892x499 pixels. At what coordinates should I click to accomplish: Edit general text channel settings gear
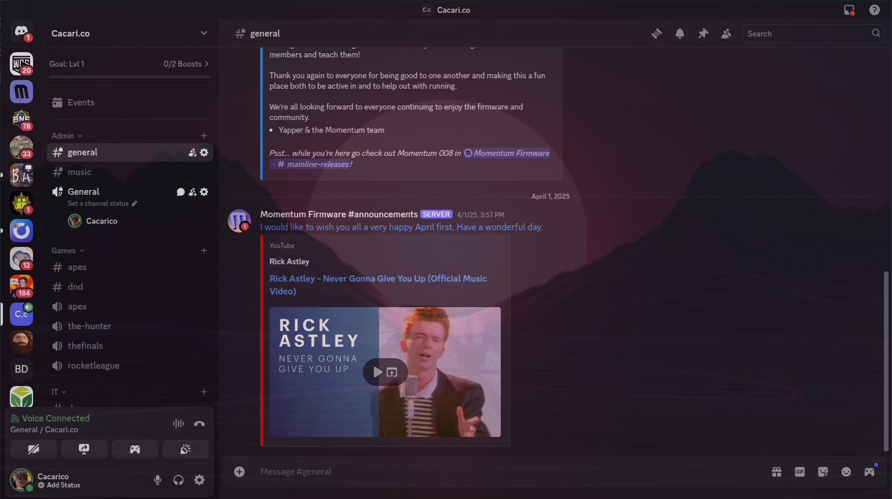(x=204, y=152)
